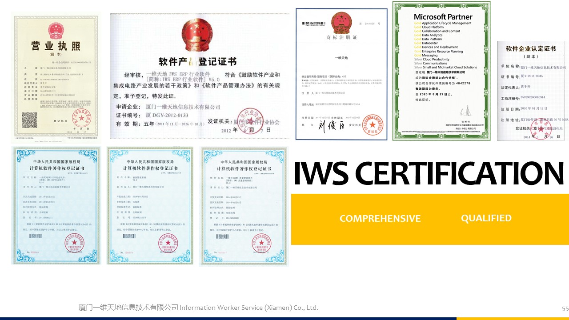
Task: Click the footer company name text
Action: 198,308
